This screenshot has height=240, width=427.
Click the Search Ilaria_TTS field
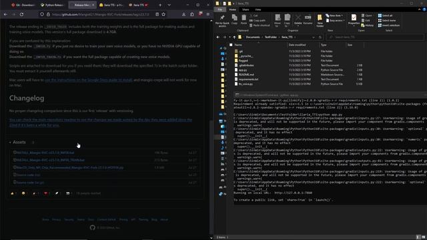coord(375,37)
